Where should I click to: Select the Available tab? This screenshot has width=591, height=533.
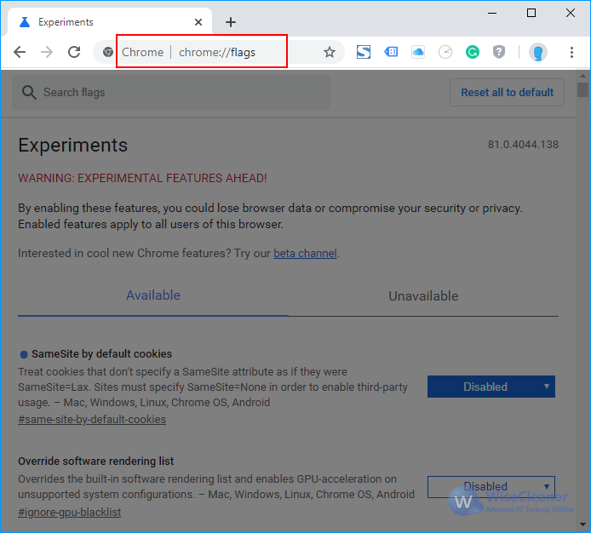coord(153,295)
